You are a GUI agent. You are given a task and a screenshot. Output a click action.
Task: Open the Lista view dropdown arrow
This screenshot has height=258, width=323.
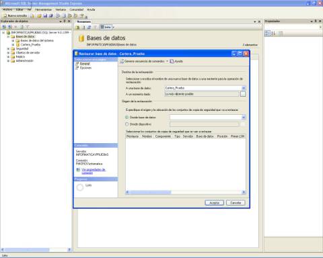(x=113, y=27)
